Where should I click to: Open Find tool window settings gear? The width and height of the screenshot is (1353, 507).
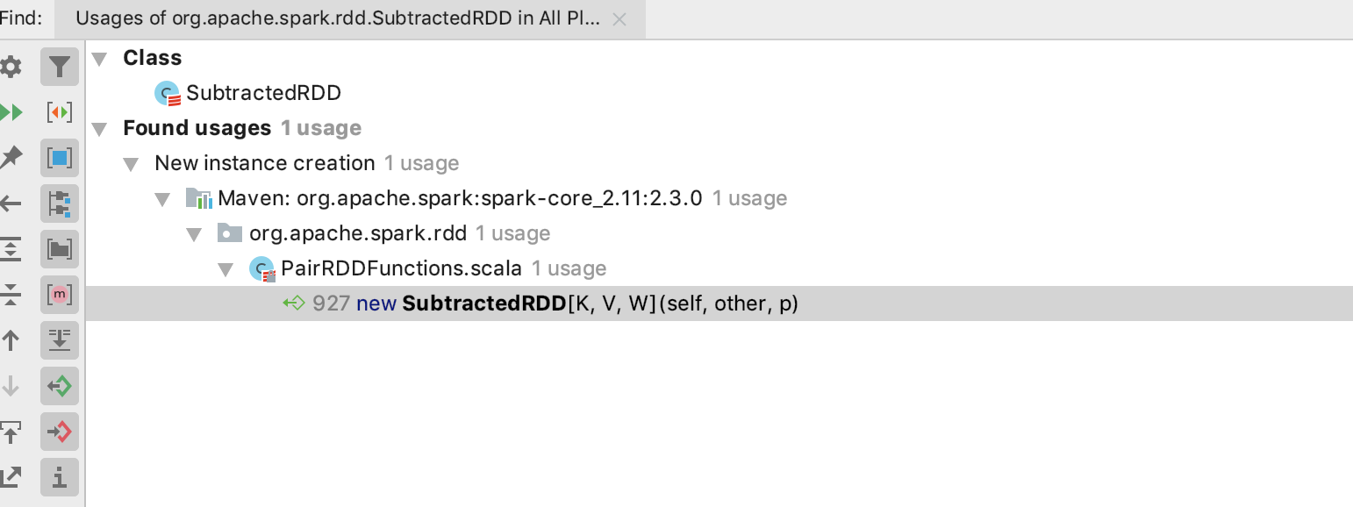[10, 67]
